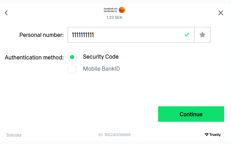Click the Authentication method label
Viewport: 231px width, 144px height.
pyautogui.click(x=34, y=58)
